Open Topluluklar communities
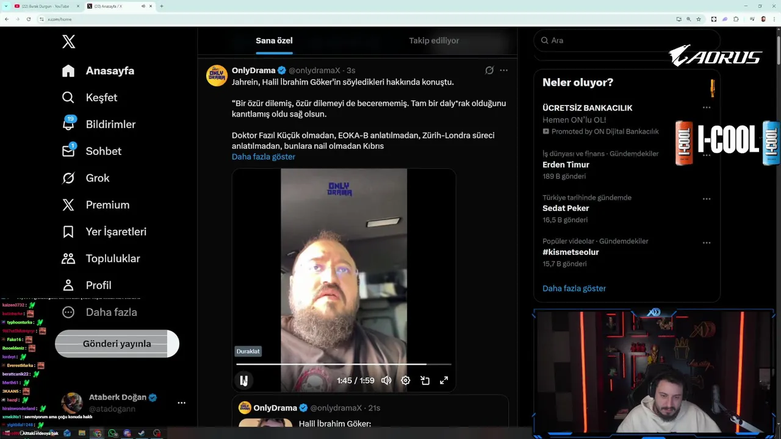 click(x=101, y=259)
